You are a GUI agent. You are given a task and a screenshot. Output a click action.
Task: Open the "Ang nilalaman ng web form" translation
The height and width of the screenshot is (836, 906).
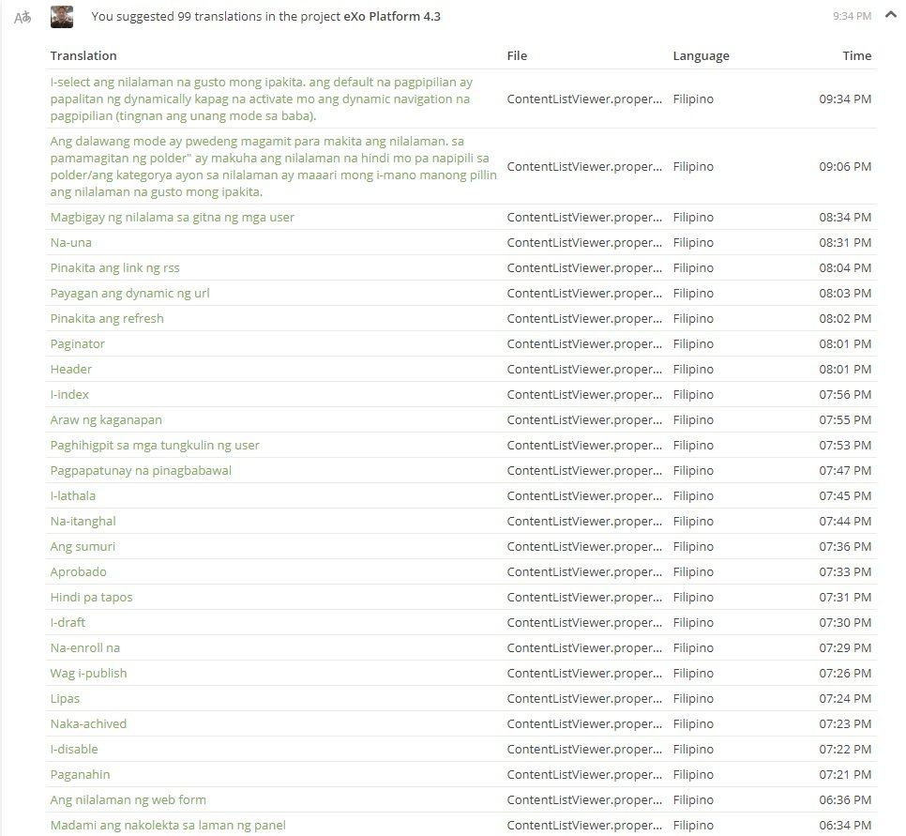coord(128,799)
